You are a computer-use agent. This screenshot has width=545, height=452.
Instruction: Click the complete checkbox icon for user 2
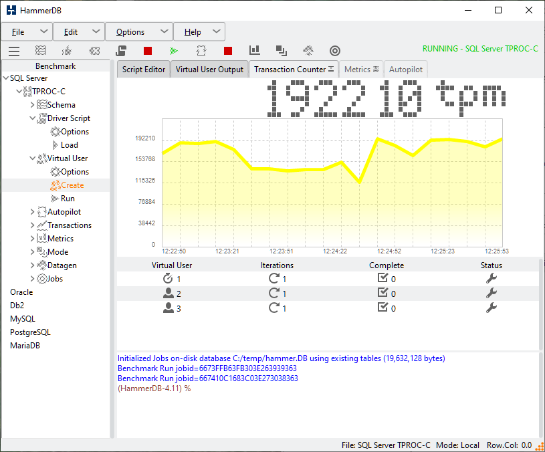(x=383, y=293)
